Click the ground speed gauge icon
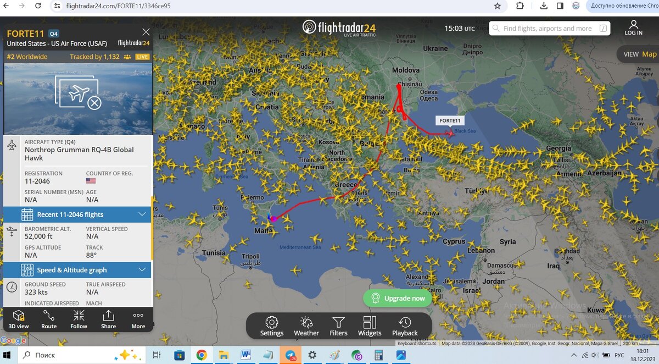Viewport: 659px width, 364px height. (x=12, y=287)
